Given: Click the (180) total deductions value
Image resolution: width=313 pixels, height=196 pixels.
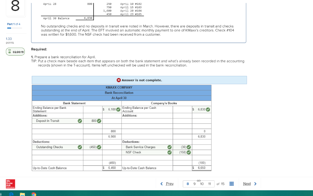Looking at the screenshot, I should (202, 163).
